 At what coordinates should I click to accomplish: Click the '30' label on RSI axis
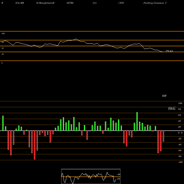pos(3,54)
